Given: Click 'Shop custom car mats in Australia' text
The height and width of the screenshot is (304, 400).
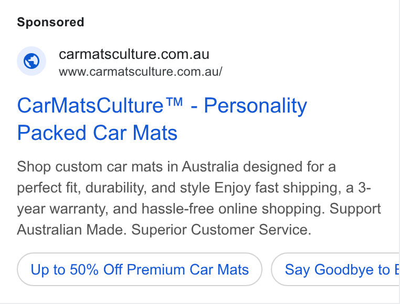Looking at the screenshot, I should coord(128,167).
